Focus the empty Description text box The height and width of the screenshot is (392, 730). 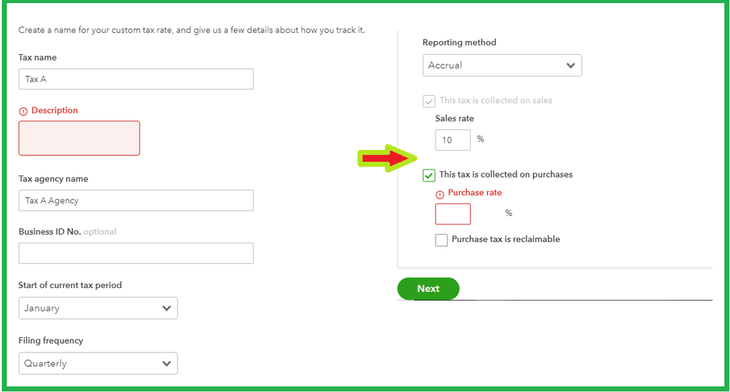click(79, 138)
